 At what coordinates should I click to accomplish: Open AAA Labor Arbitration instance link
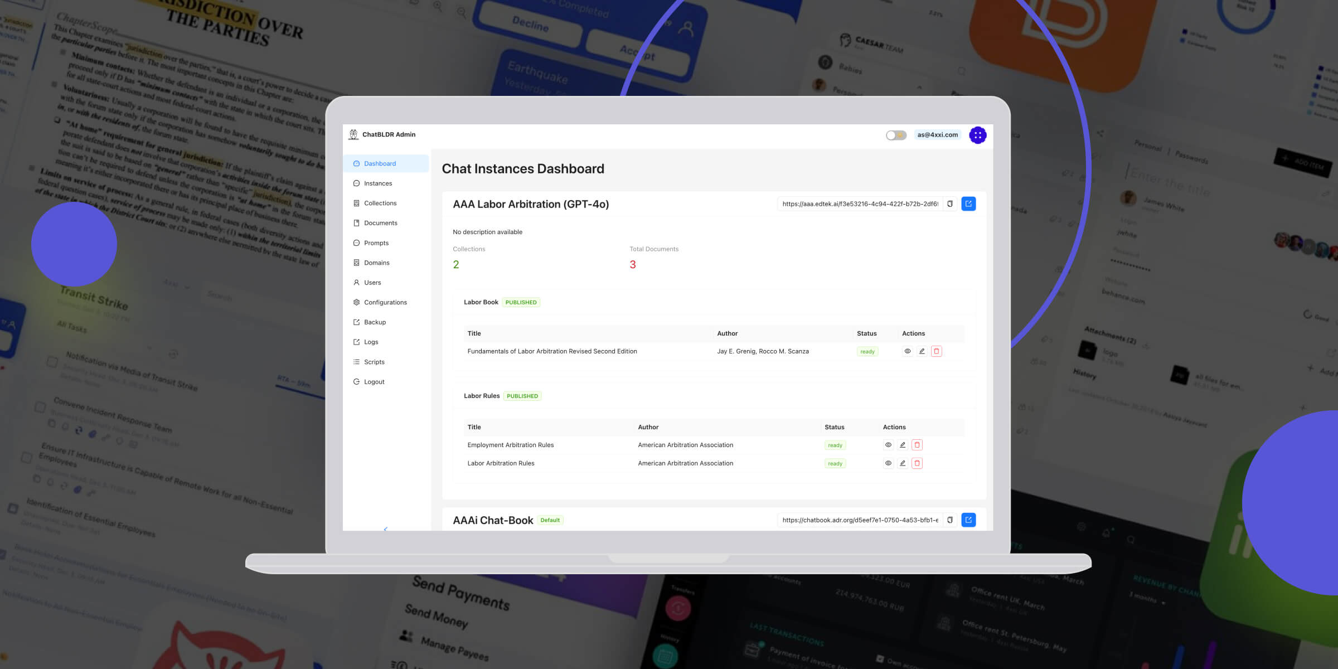pyautogui.click(x=968, y=204)
